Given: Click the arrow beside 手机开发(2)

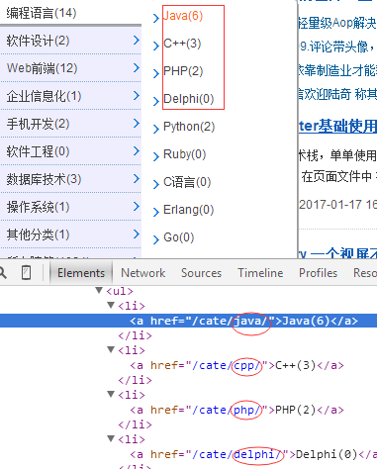Looking at the screenshot, I should [x=137, y=124].
